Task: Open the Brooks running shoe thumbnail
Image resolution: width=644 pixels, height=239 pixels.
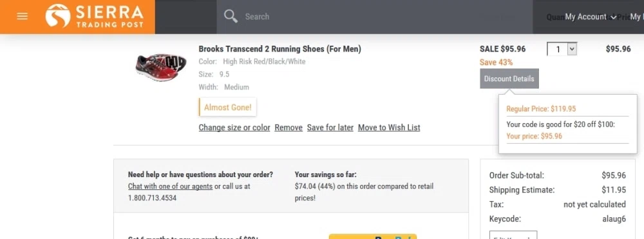Action: [x=160, y=67]
